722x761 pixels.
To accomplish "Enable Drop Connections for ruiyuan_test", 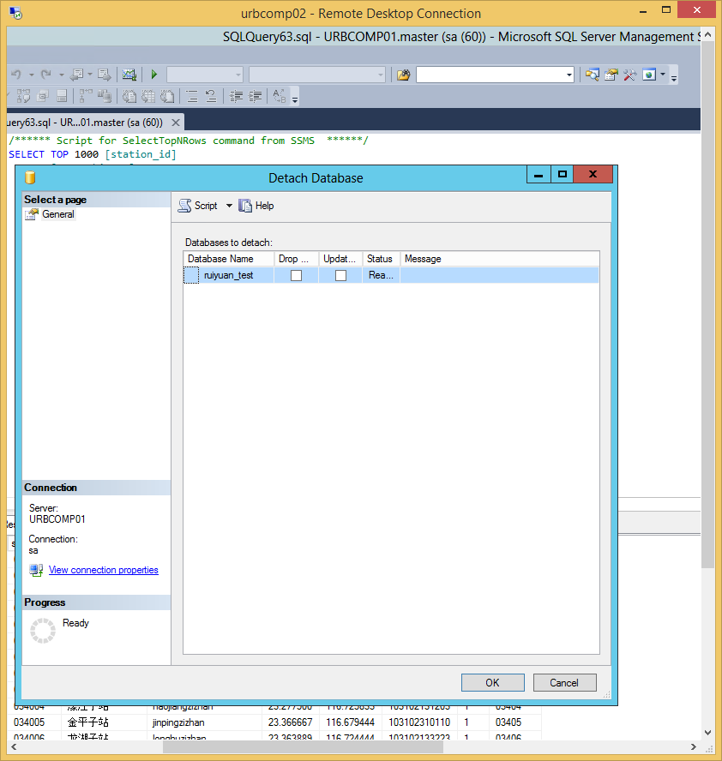I will point(296,275).
